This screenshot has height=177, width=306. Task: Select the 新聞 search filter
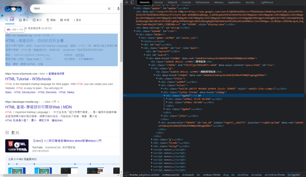[65, 20]
